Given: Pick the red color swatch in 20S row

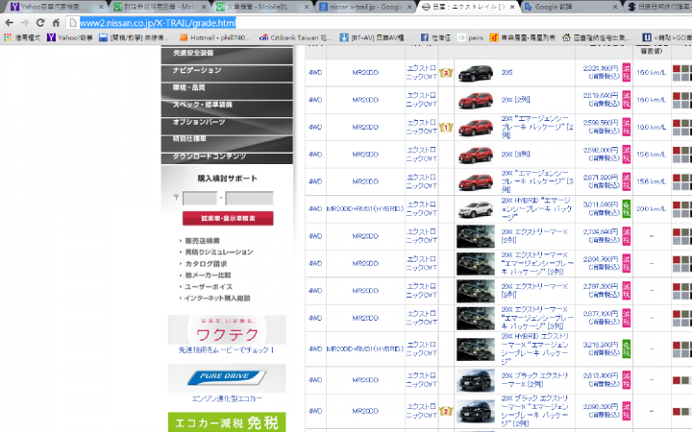Looking at the screenshot, I should (676, 68).
